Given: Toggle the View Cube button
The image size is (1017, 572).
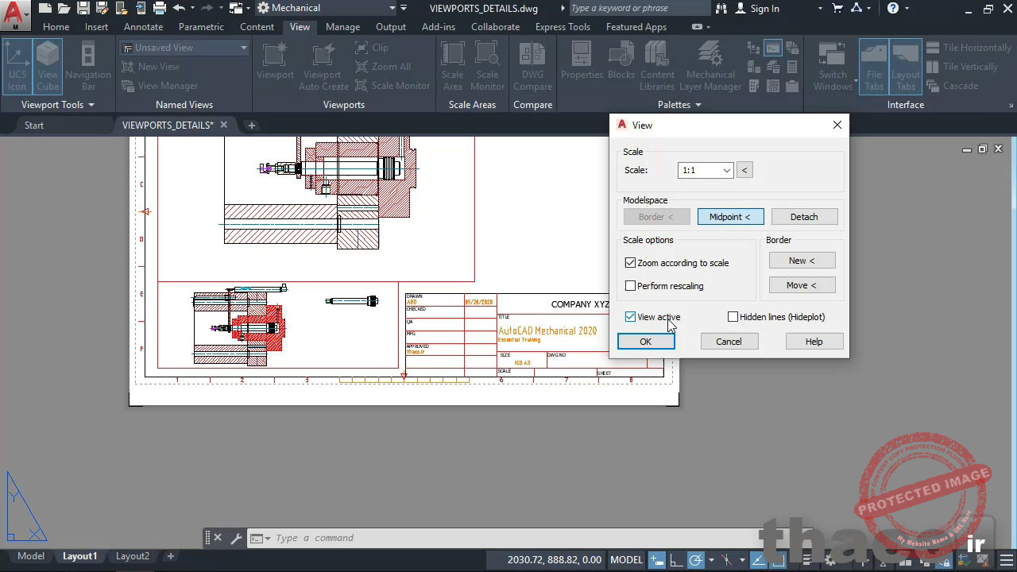Looking at the screenshot, I should click(x=48, y=66).
